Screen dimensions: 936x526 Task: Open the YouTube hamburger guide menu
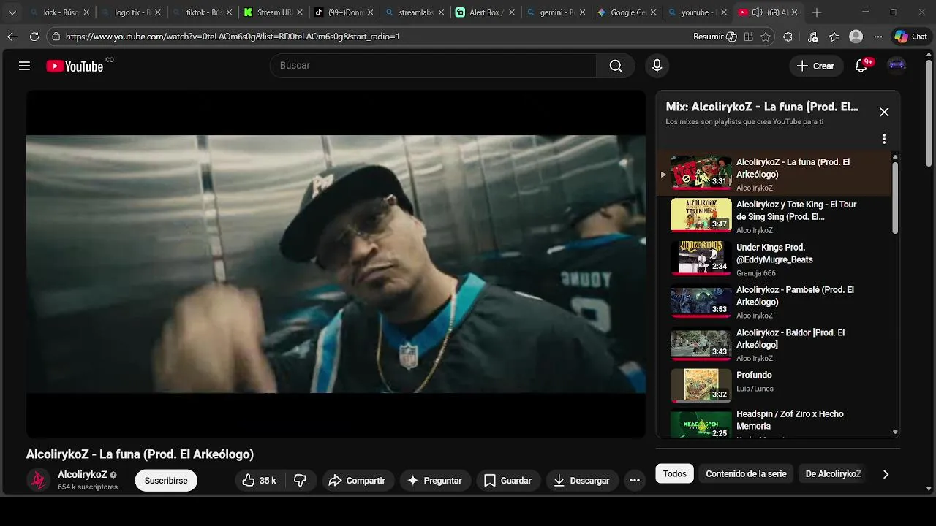(x=24, y=66)
